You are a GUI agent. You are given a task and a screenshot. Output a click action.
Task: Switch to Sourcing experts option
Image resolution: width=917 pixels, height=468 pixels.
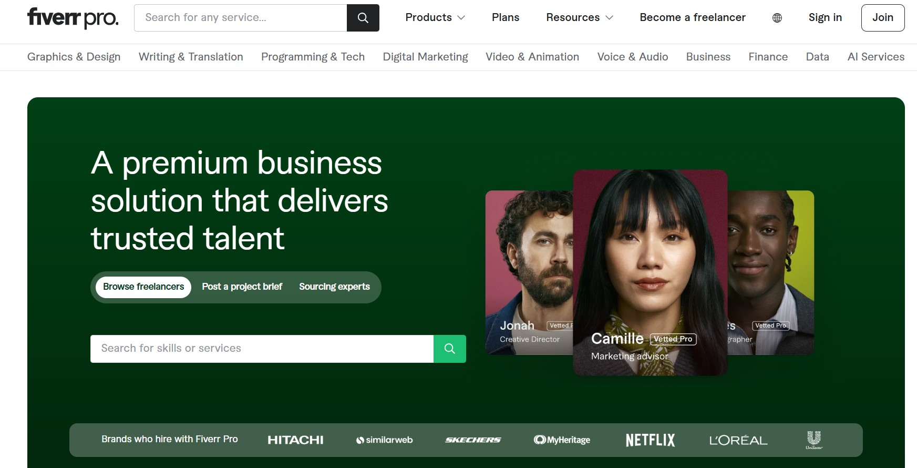[x=334, y=287]
